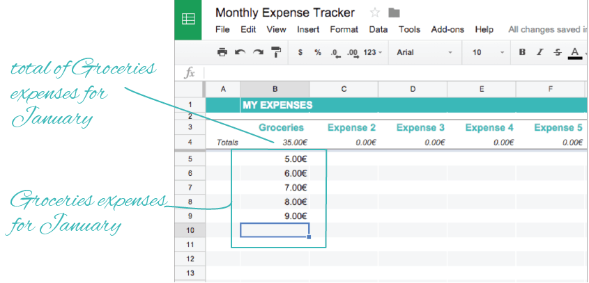Image resolution: width=589 pixels, height=283 pixels.
Task: Select column D header
Action: (x=413, y=89)
